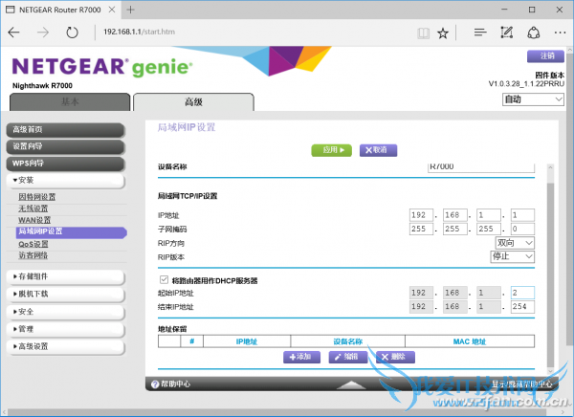
Task: Open Edge more actions menu
Action: tap(560, 33)
